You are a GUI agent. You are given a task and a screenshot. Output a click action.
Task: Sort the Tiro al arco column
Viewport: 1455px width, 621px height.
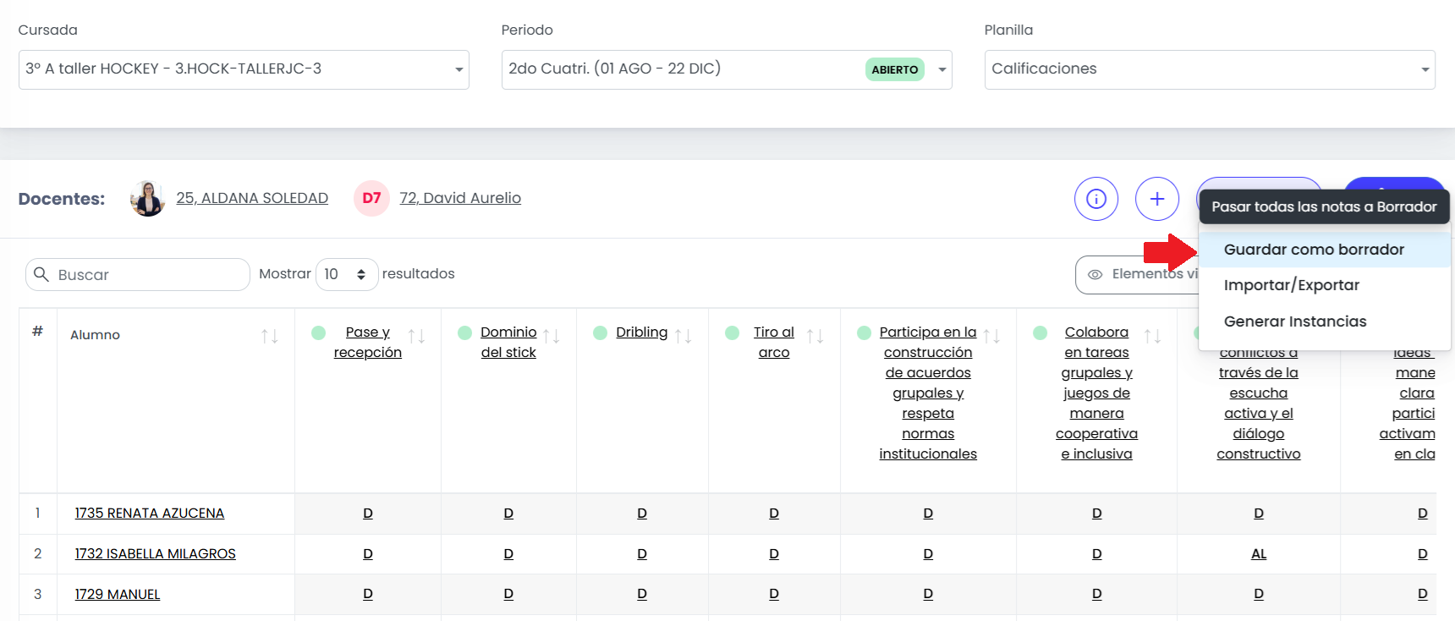[x=815, y=336]
